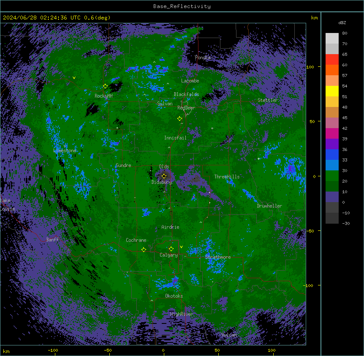364x356 pixels.
Task: Click the Sylvan label
Action: (165, 104)
